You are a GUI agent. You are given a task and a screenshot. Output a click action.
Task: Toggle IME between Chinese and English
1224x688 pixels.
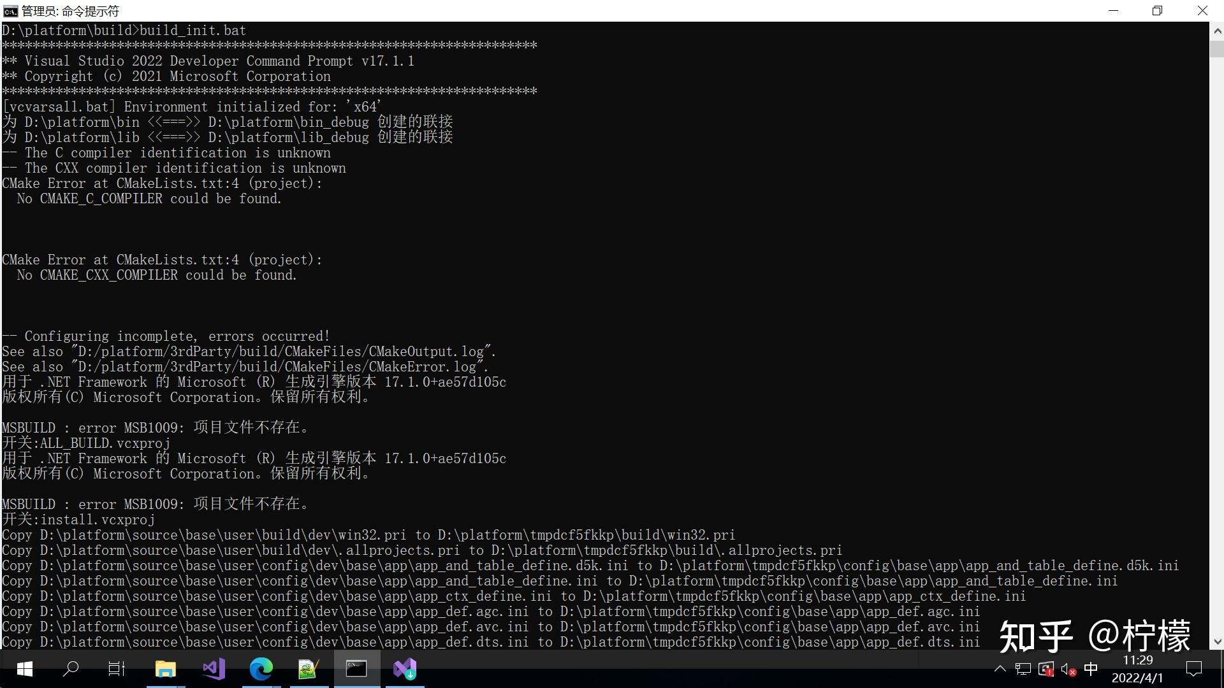1090,670
